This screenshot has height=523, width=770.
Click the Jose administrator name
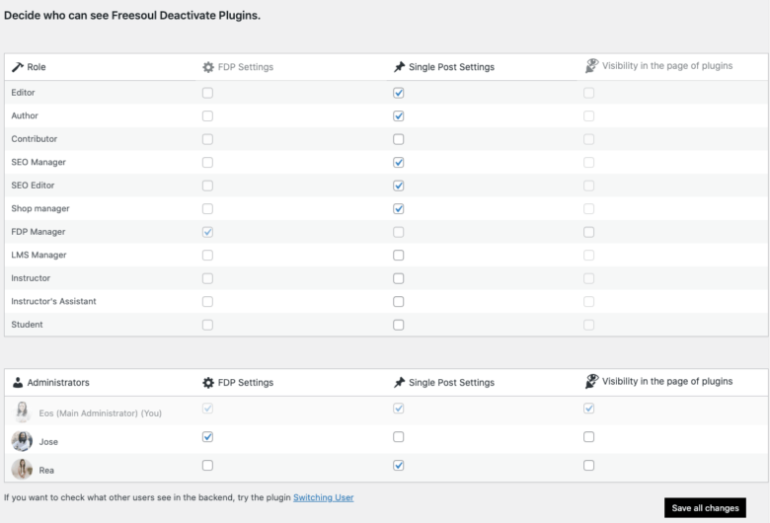pos(48,441)
